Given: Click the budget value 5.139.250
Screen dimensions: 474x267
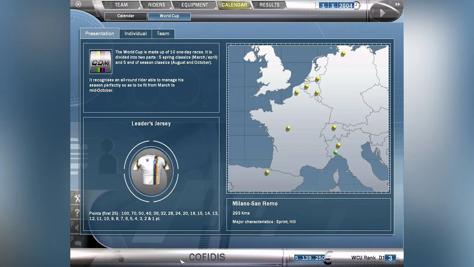Looking at the screenshot, I should point(310,258).
